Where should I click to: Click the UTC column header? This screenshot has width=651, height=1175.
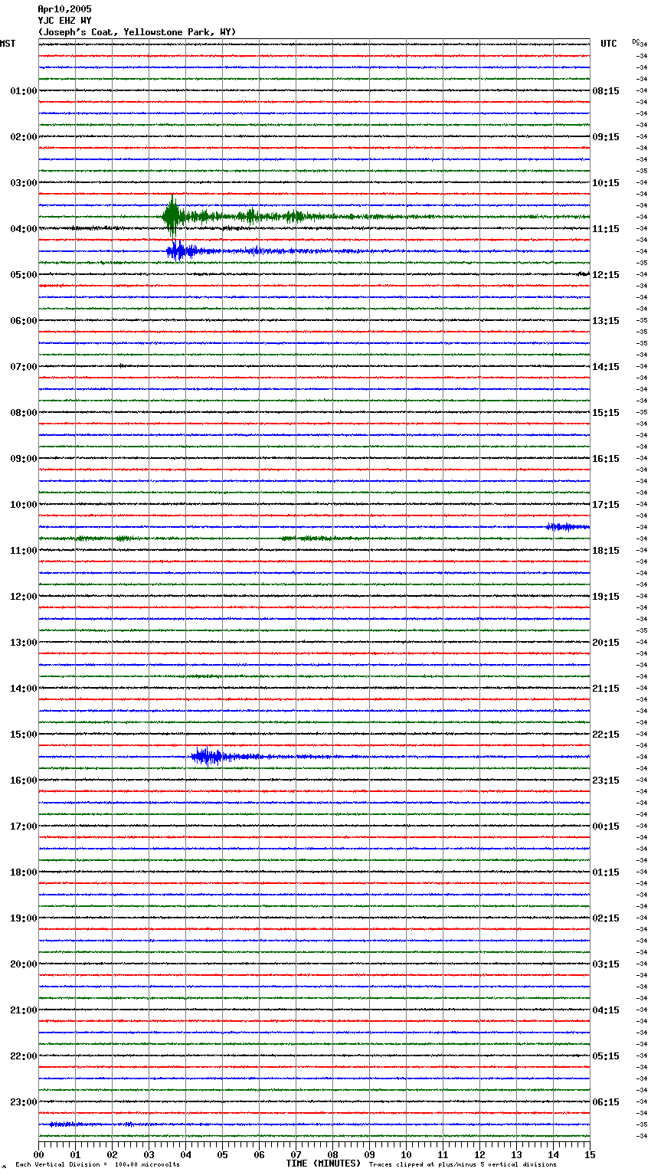[609, 44]
